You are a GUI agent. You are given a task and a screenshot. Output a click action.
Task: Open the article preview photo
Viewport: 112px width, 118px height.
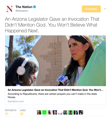coord(56,61)
